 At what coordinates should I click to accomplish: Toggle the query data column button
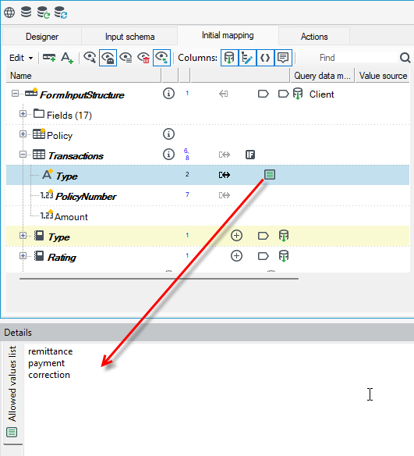pyautogui.click(x=229, y=58)
